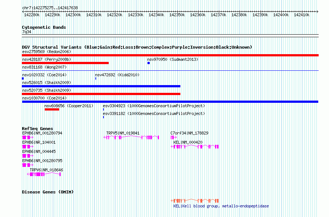Select nsv428187 (Perry2008b) red variant bar
This screenshot has width=329, height=217.
(65, 63)
